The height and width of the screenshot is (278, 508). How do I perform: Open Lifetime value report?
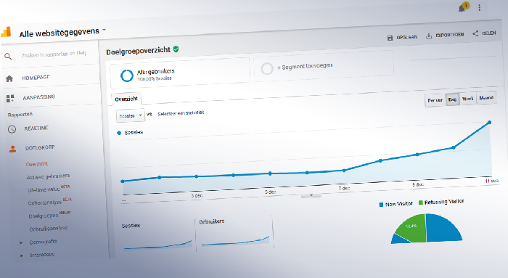tap(44, 189)
